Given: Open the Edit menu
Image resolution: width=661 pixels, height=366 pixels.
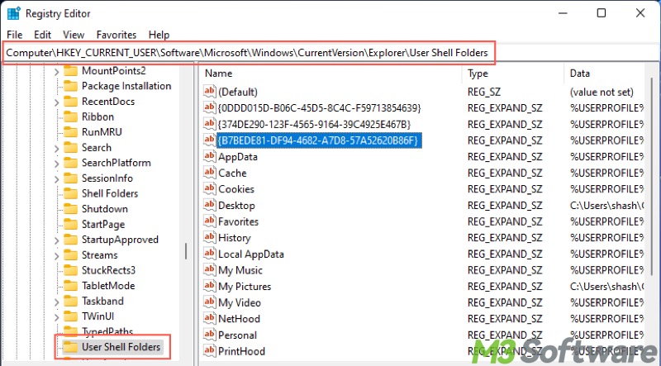Looking at the screenshot, I should (x=43, y=35).
